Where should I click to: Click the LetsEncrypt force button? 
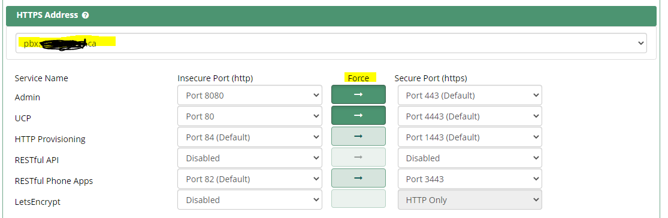[x=358, y=199]
